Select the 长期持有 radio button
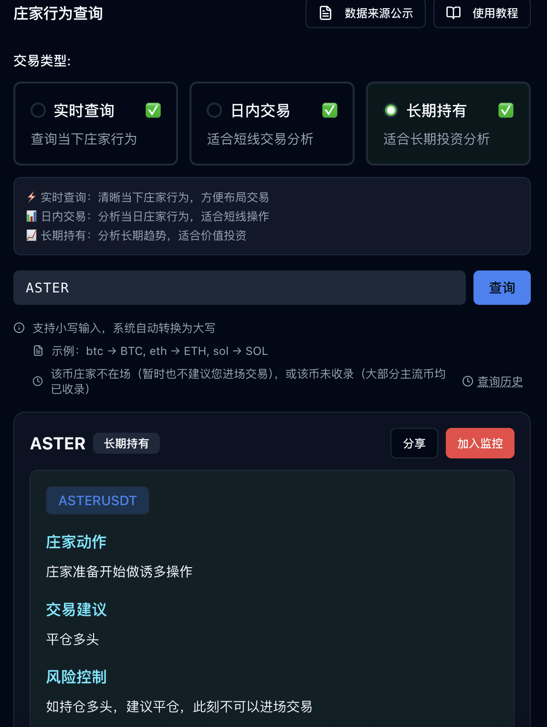 point(391,110)
